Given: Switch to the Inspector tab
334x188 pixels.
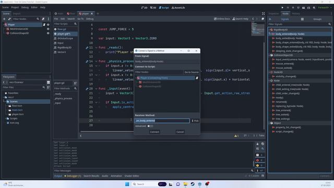Looking at the screenshot, I should [x=273, y=14].
